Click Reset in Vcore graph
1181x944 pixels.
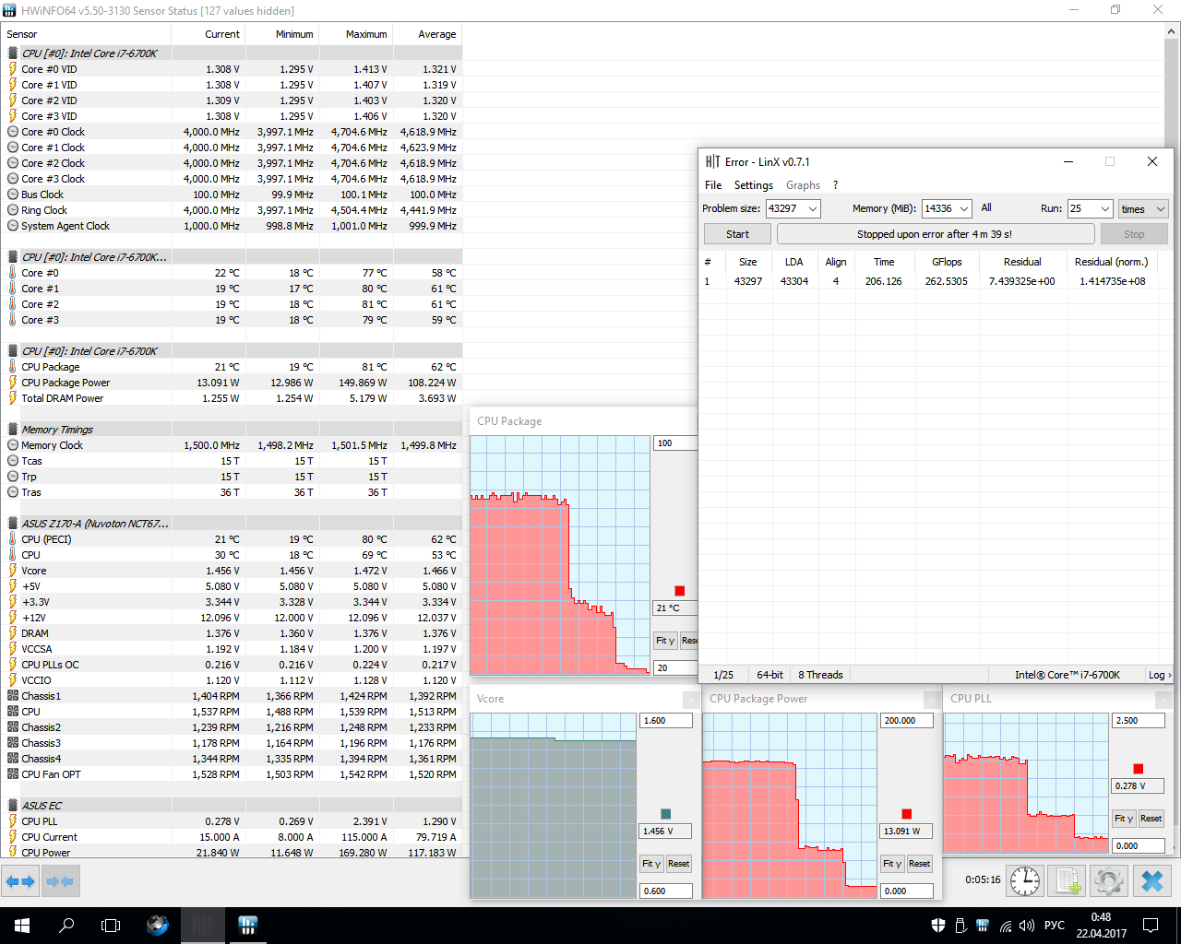click(678, 864)
